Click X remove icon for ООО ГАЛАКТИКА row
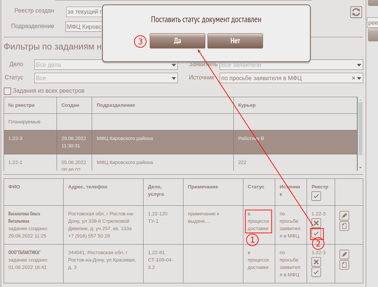Screen dimensions: 378x287 pos(316,262)
